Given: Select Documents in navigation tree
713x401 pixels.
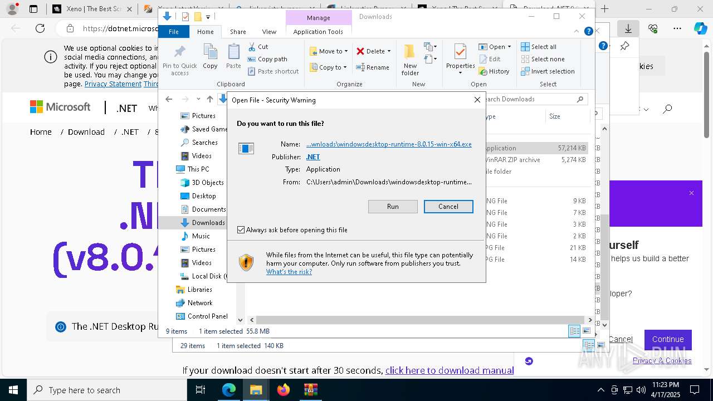Looking at the screenshot, I should (203, 209).
